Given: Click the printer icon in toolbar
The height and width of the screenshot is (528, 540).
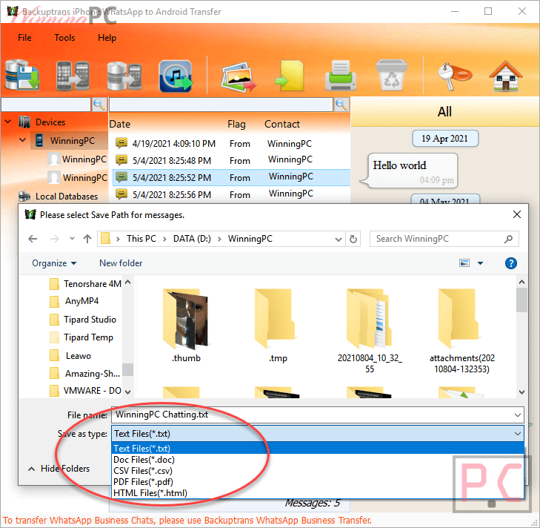Looking at the screenshot, I should point(340,75).
